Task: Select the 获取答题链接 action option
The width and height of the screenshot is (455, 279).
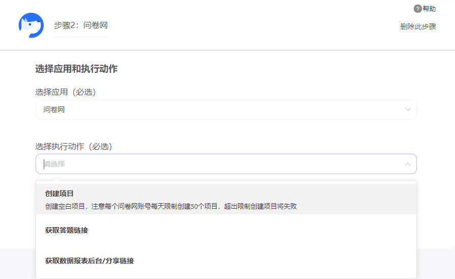Action: 226,230
